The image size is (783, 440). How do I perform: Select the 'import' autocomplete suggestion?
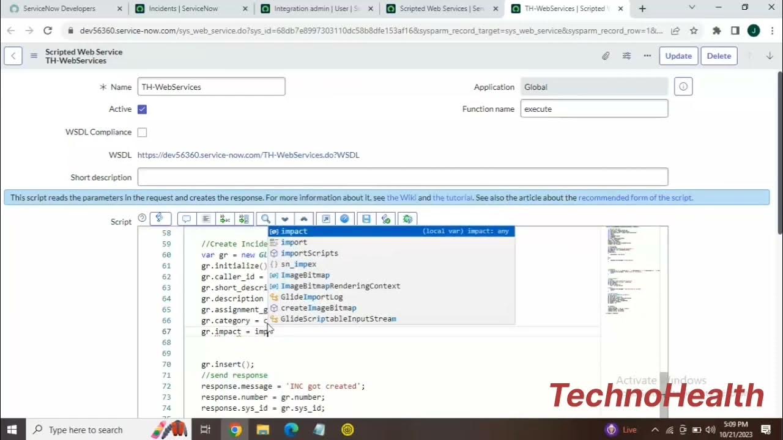coord(391,242)
